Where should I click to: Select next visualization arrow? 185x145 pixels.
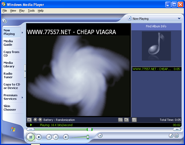click(40, 120)
